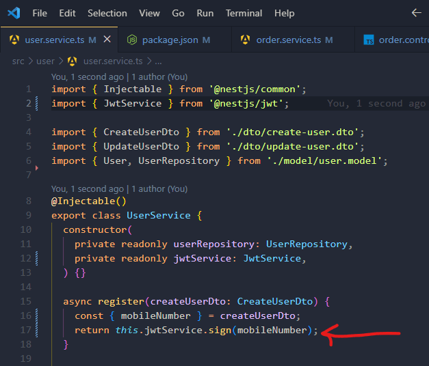Open the Terminal menu
Viewport: 429px width, 366px height.
coord(244,13)
